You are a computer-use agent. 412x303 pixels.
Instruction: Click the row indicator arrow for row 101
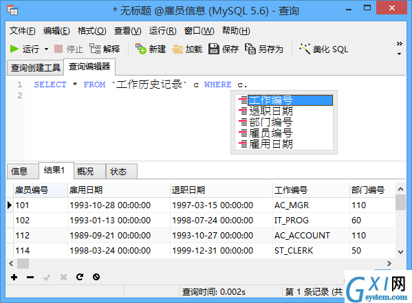coord(10,205)
